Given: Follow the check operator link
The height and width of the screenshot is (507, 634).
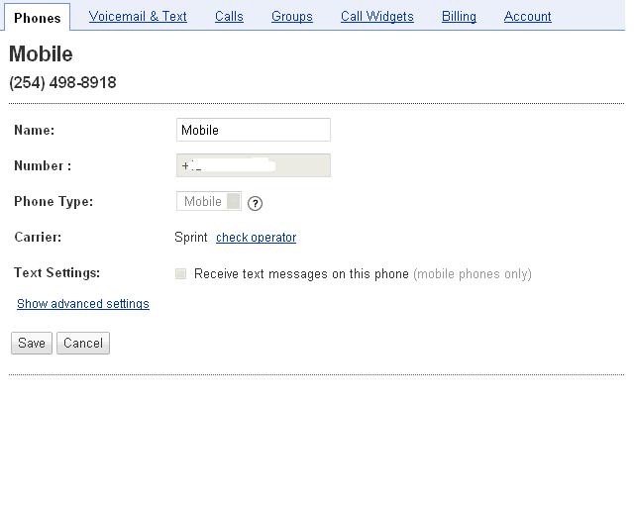Looking at the screenshot, I should (x=256, y=238).
